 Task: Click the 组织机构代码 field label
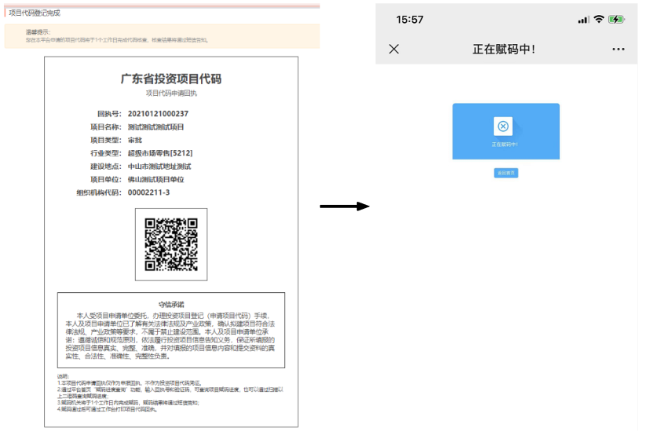click(99, 192)
